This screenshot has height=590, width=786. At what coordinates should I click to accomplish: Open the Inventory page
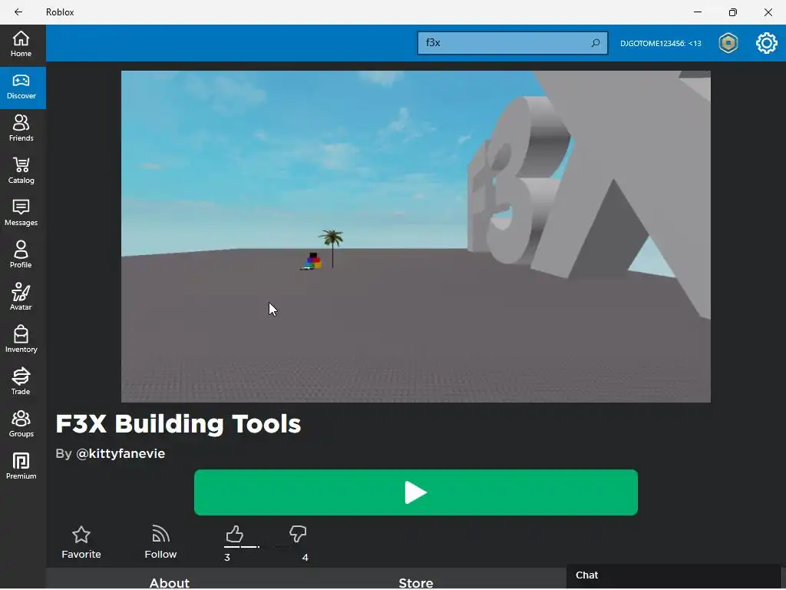tap(21, 340)
